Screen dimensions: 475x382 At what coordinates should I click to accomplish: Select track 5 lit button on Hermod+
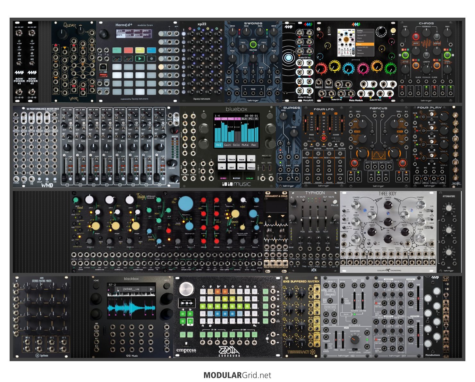coord(161,67)
